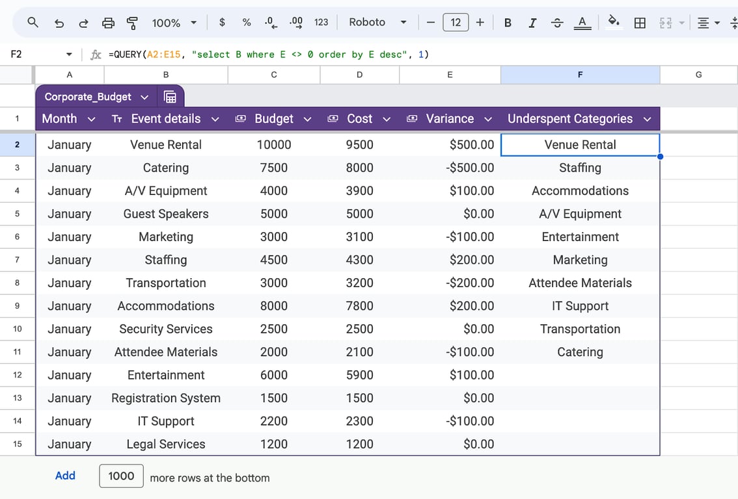Viewport: 738px width, 499px height.
Task: Select column B header
Action: click(166, 75)
